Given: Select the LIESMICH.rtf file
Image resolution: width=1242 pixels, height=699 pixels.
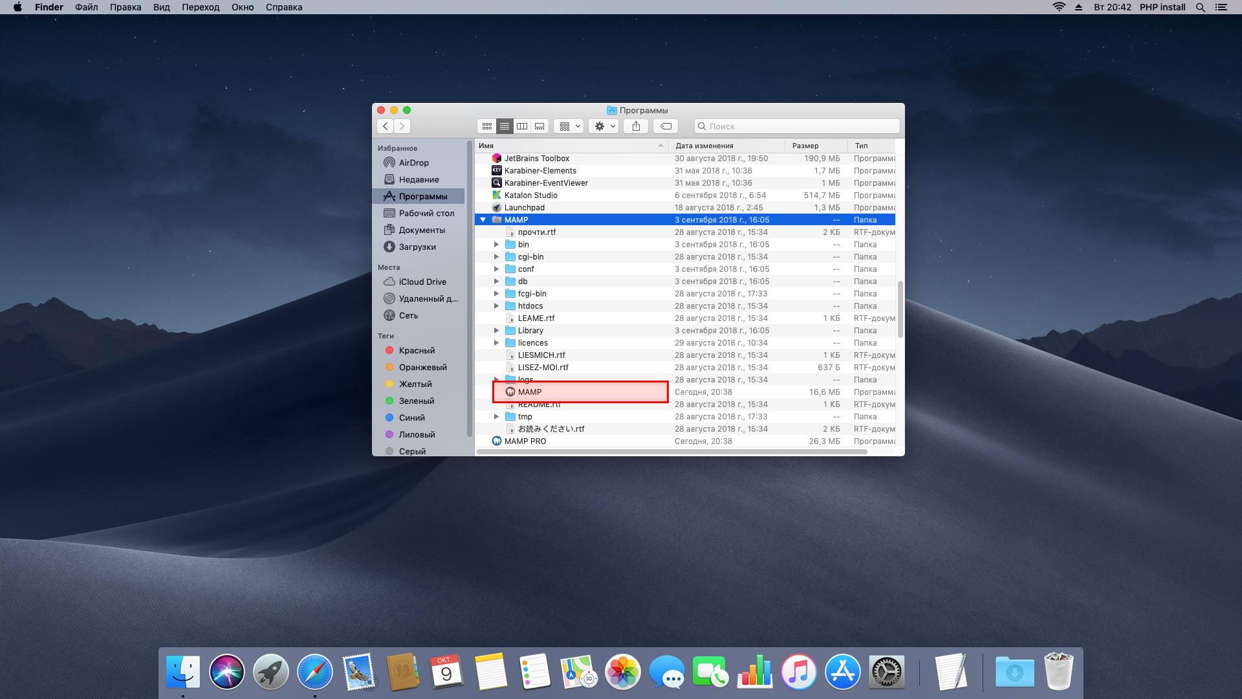Looking at the screenshot, I should (685, 355).
